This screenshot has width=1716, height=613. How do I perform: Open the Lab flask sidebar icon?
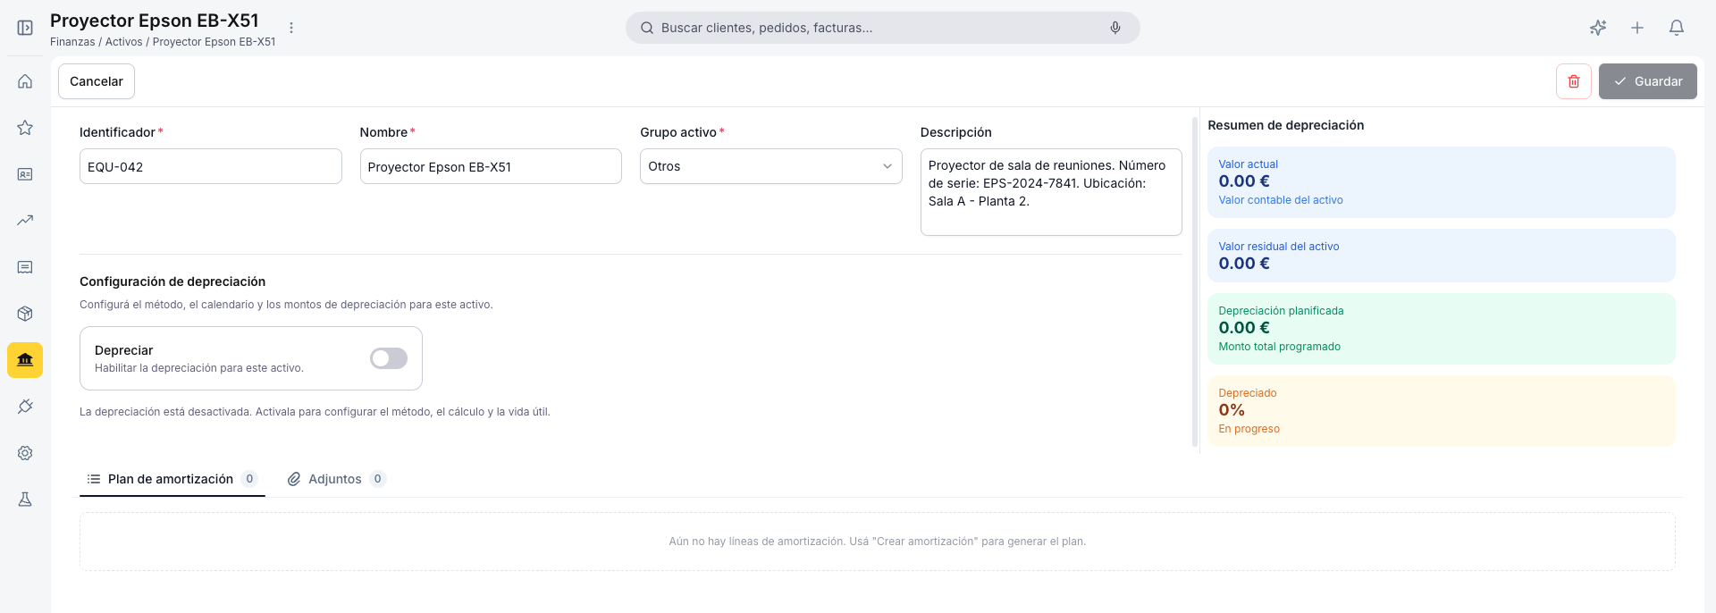(25, 500)
